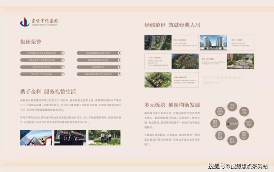Screen dimensions: 274x172
Task: Open the uniformed security guards photo
Action: coord(70,138)
